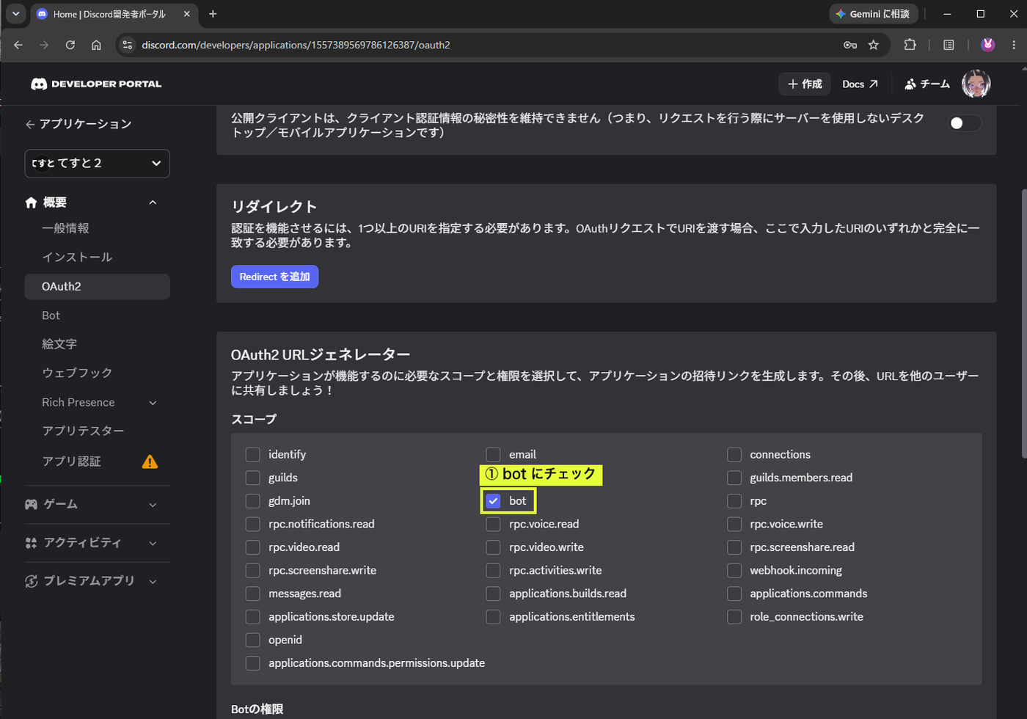Uncheck the bot scope checkbox
1027x719 pixels.
493,501
